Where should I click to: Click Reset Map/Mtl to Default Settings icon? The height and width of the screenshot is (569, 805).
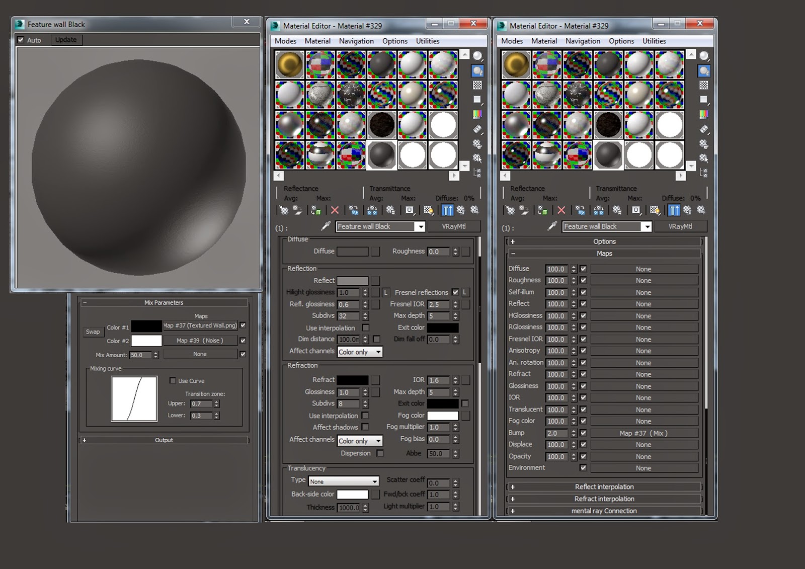pyautogui.click(x=335, y=210)
